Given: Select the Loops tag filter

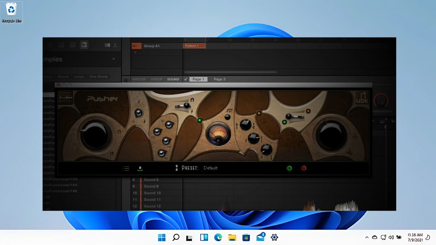Looking at the screenshot, I should click(x=79, y=77).
